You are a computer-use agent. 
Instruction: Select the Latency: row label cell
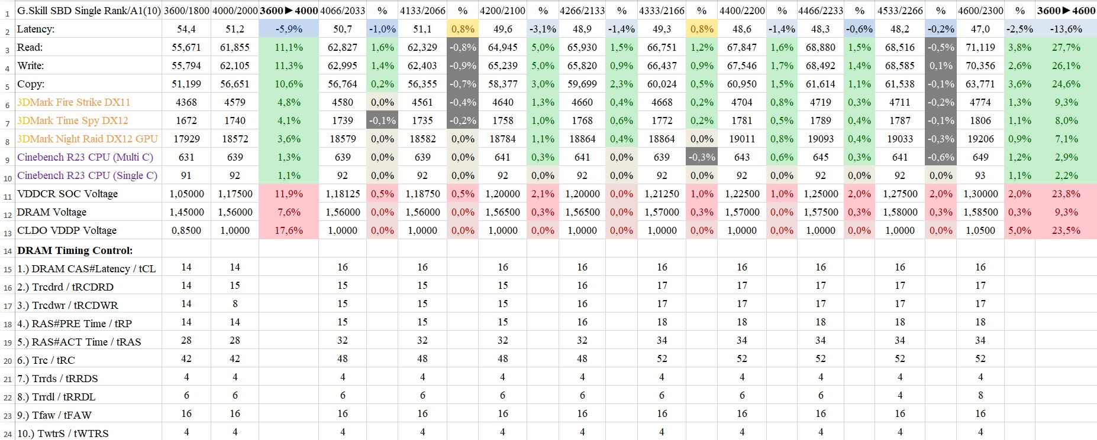(x=36, y=29)
